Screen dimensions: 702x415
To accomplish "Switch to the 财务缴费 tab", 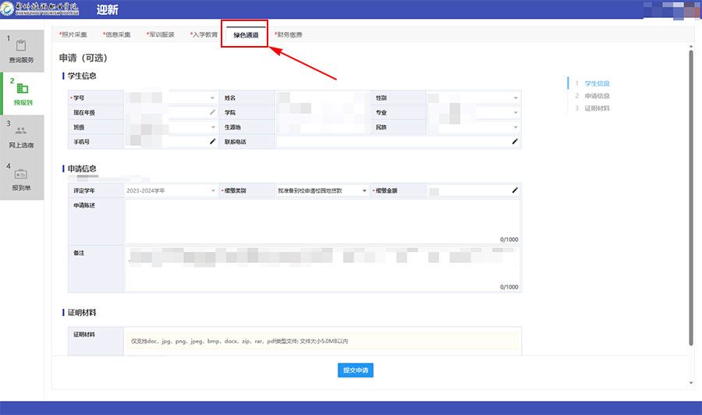I will (x=289, y=35).
